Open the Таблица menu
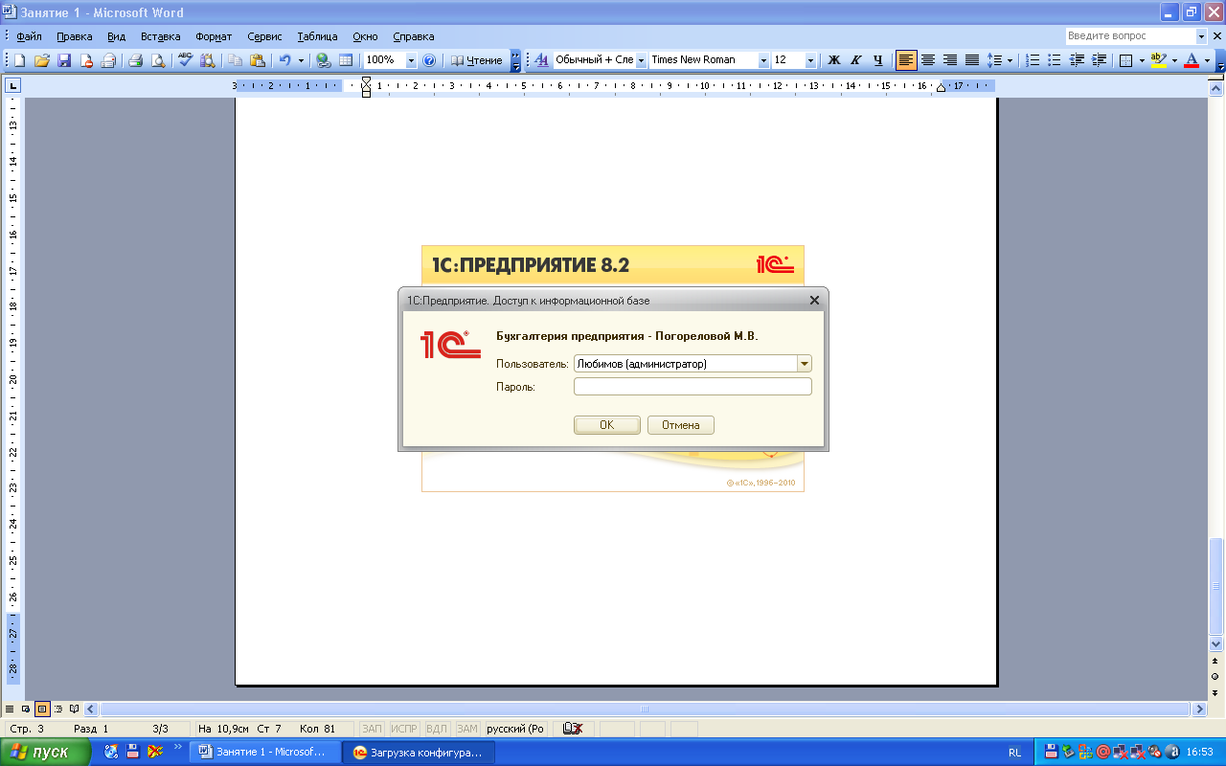The width and height of the screenshot is (1226, 766). 317,36
